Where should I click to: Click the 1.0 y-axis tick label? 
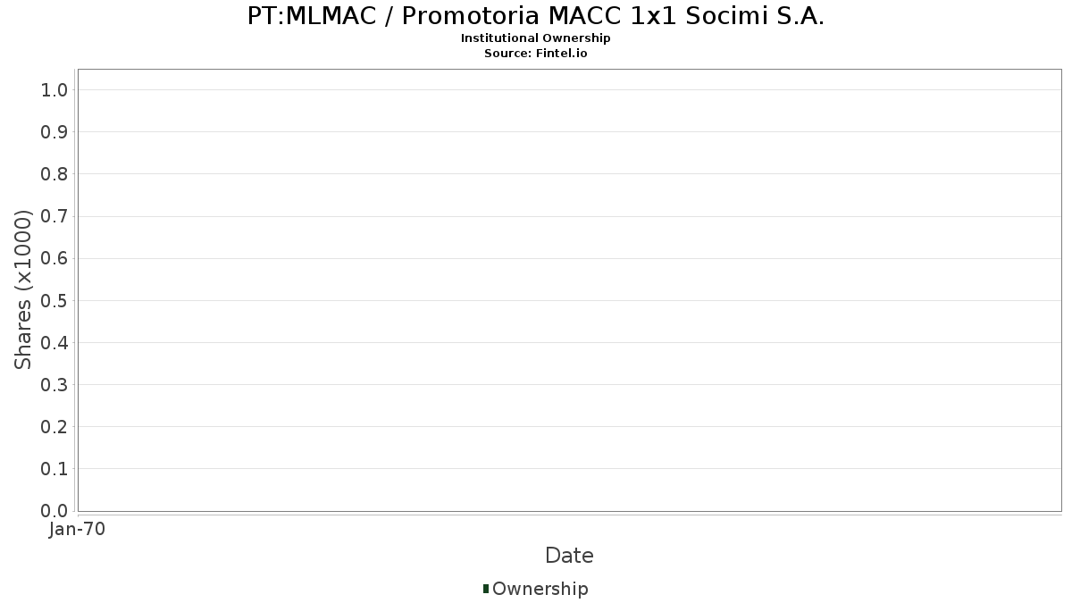[x=54, y=89]
